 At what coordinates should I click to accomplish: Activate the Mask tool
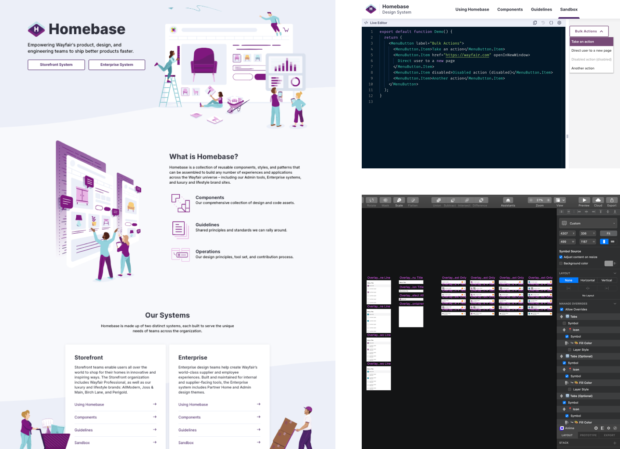385,200
